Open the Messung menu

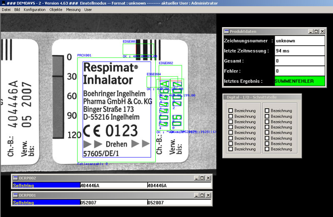pyautogui.click(x=73, y=10)
